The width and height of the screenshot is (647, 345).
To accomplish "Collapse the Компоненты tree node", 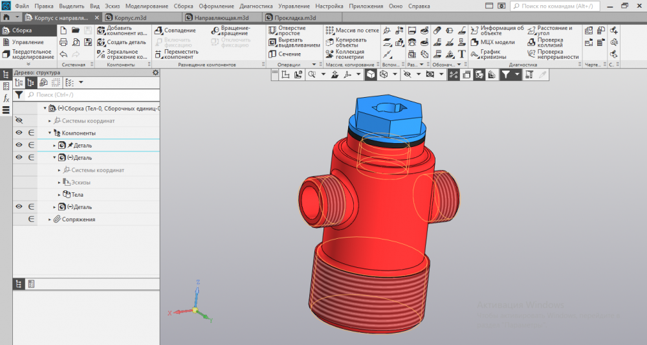I will [50, 133].
